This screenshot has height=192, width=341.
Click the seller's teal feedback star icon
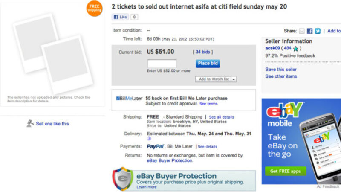295,49
